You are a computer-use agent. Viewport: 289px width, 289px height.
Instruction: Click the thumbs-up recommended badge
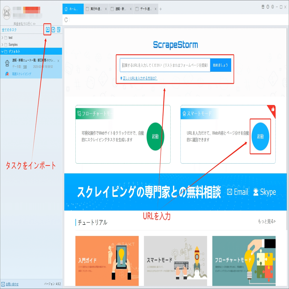click(x=273, y=109)
